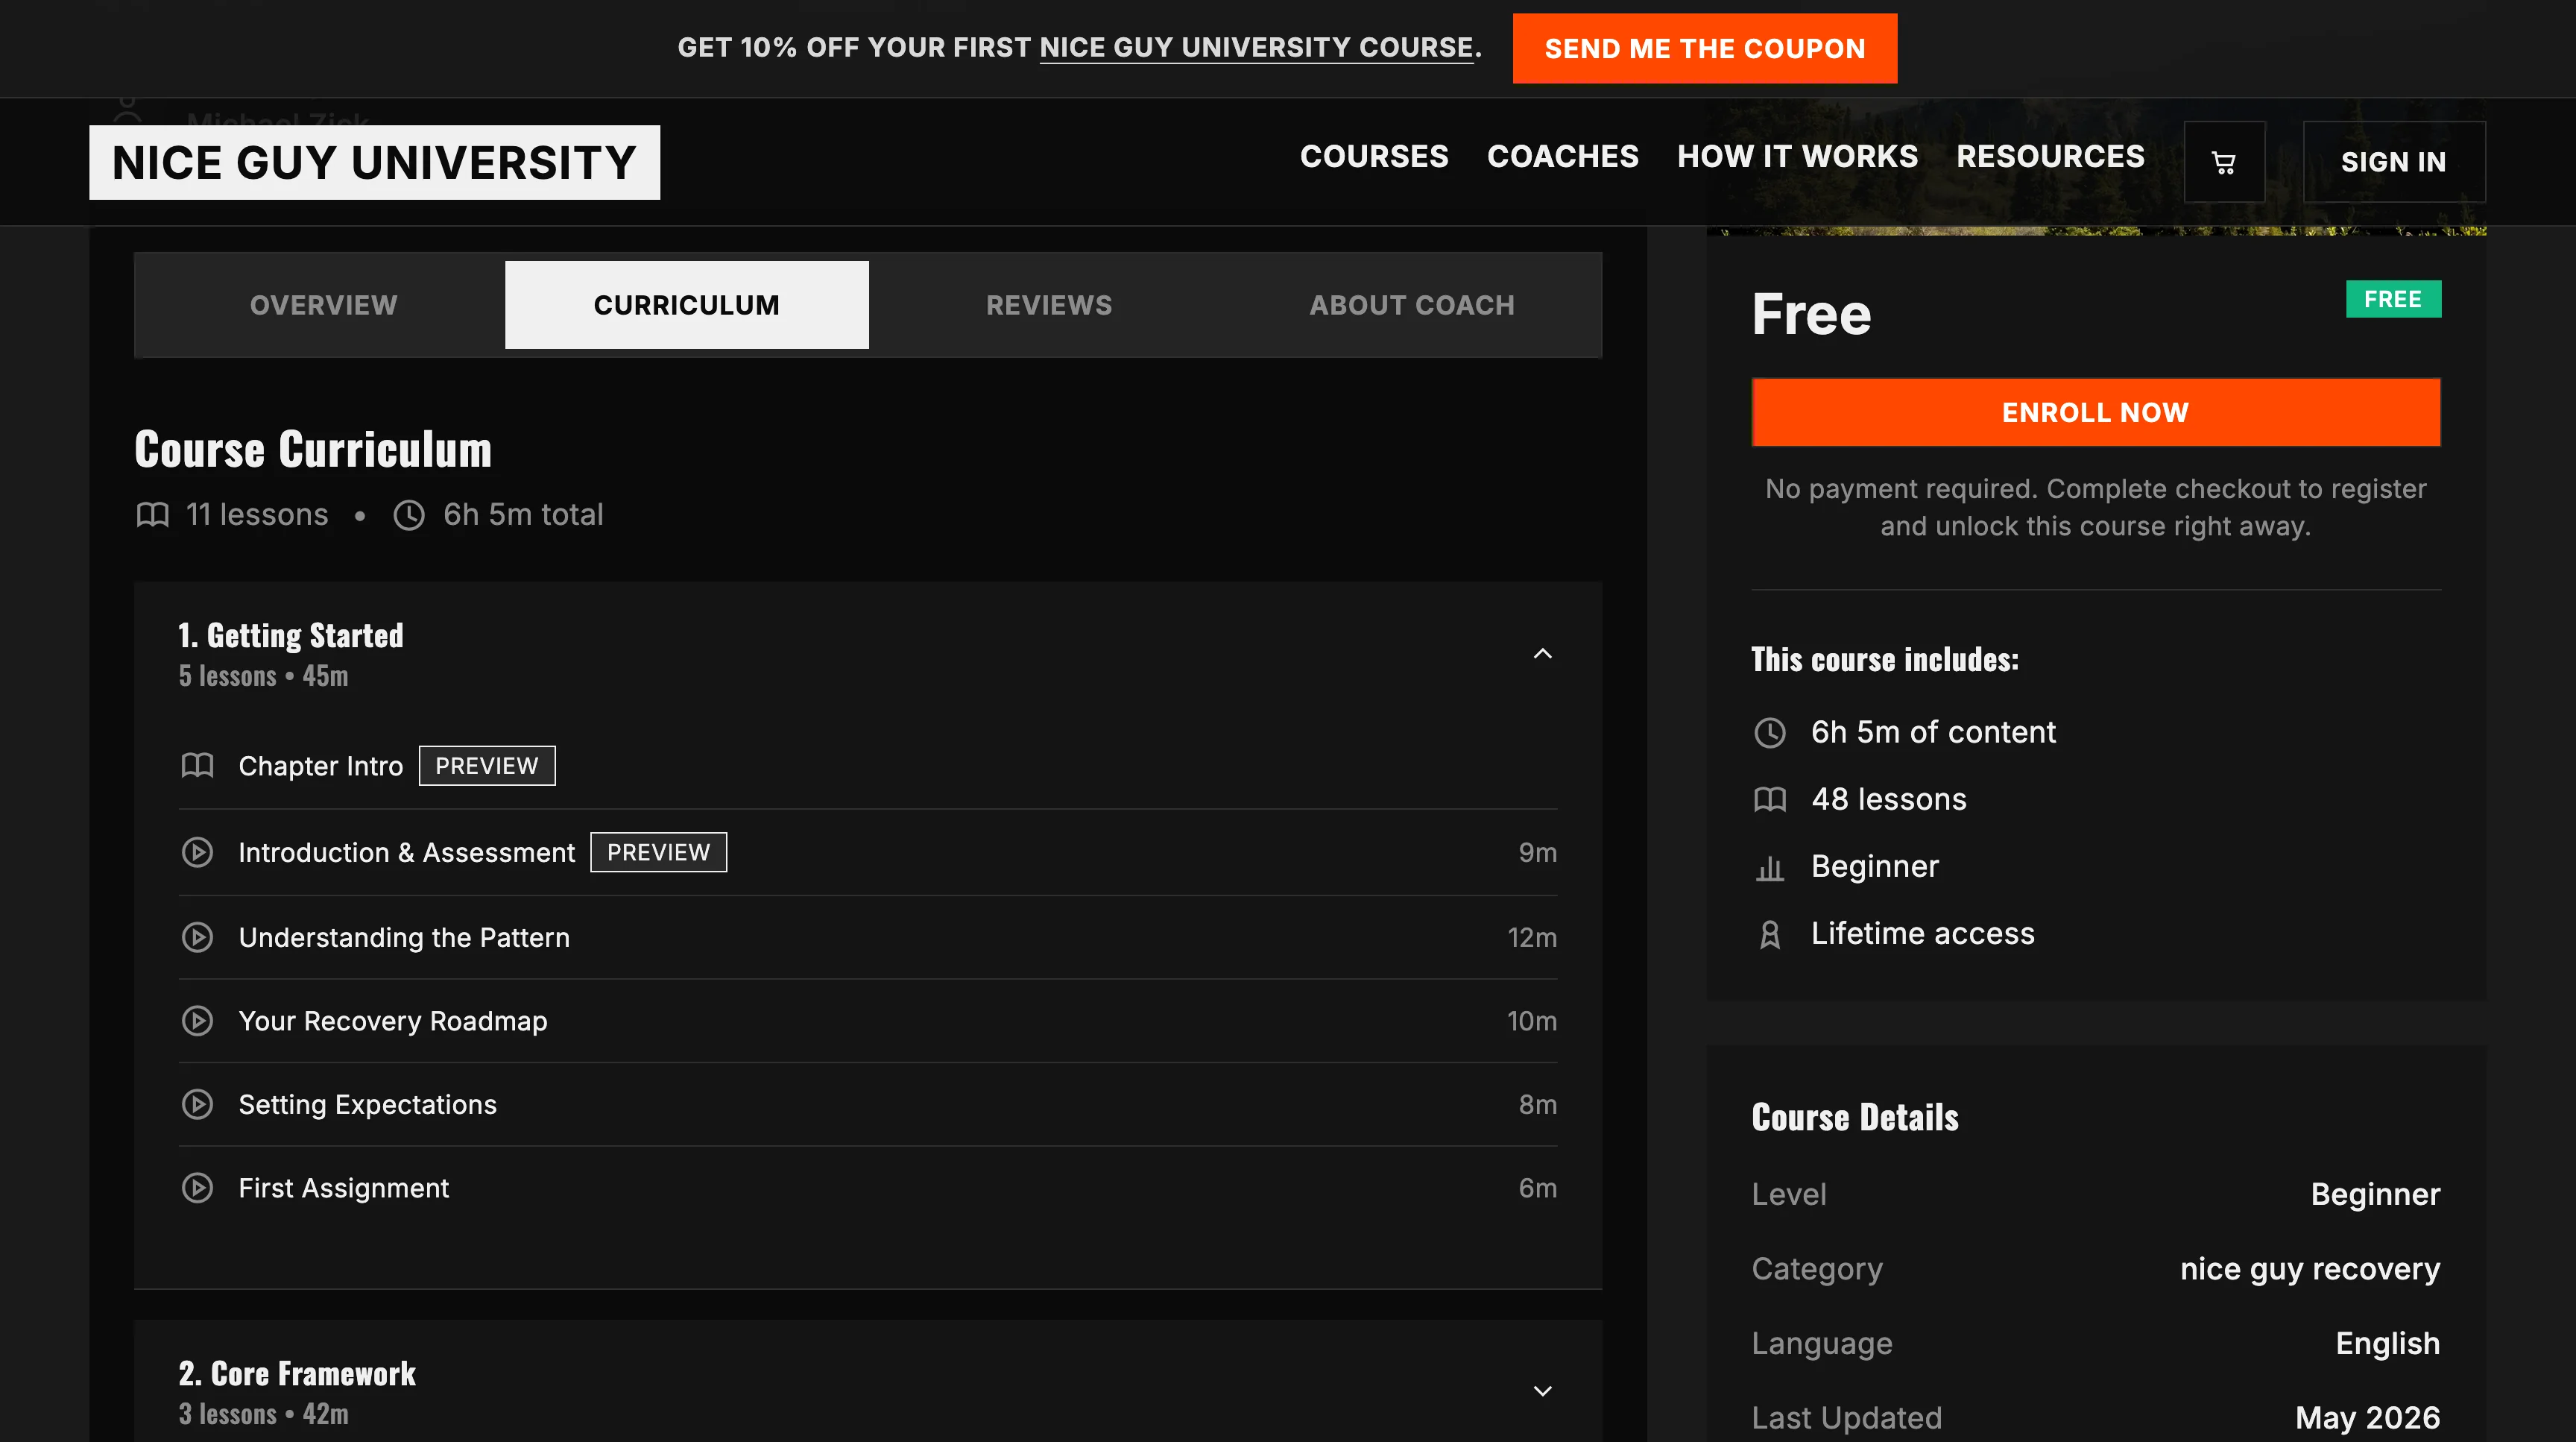Image resolution: width=2576 pixels, height=1442 pixels.
Task: Click the English language value
Action: point(2387,1344)
